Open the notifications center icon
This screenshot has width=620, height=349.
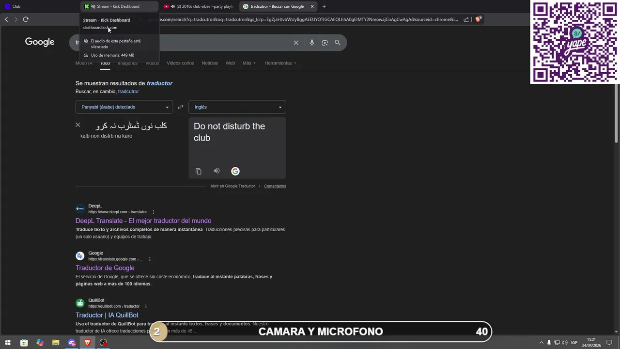pyautogui.click(x=609, y=343)
